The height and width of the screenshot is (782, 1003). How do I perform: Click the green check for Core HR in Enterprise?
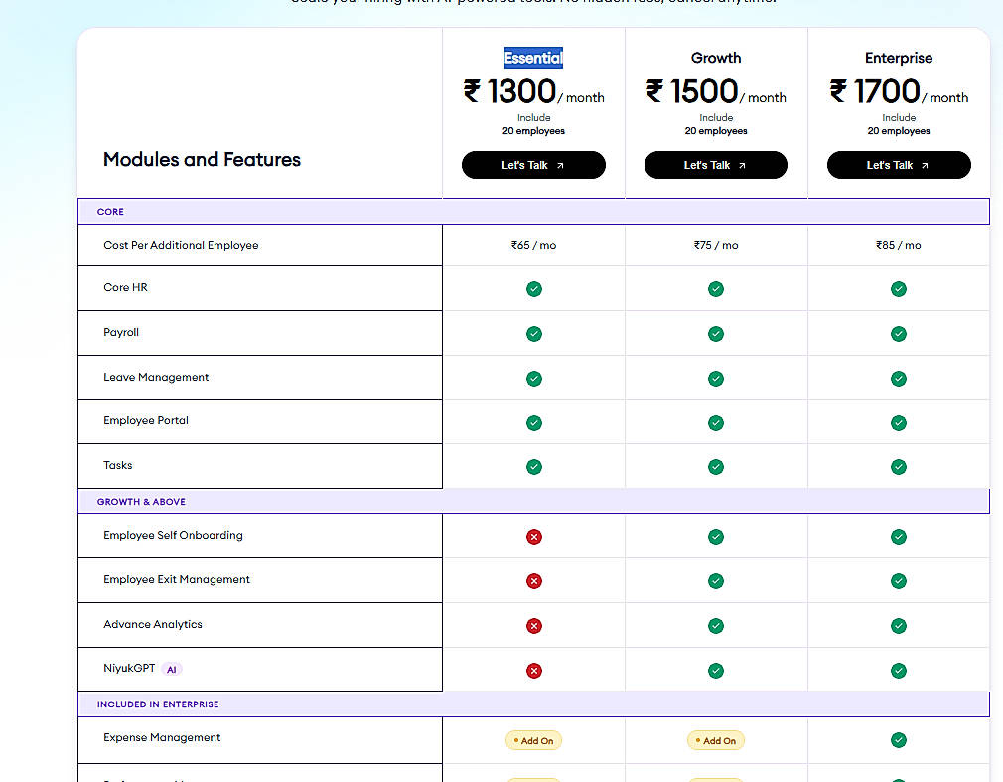899,289
